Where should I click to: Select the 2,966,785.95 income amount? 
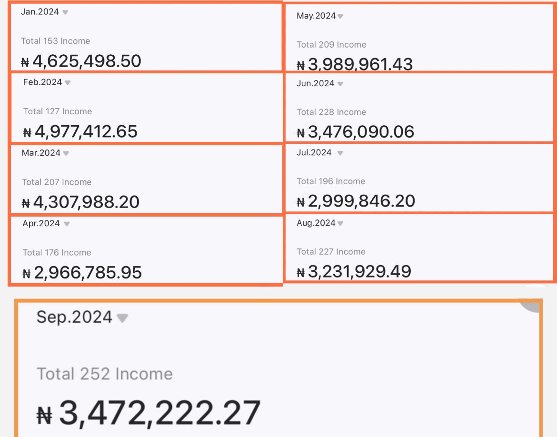pyautogui.click(x=88, y=273)
